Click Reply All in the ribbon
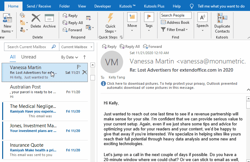250x162 pixels. 72,23
